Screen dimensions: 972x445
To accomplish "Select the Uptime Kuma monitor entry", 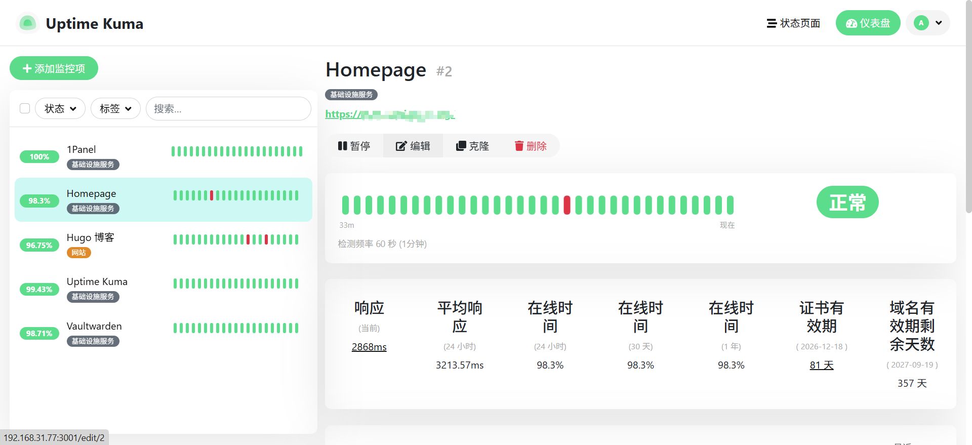I will (x=164, y=289).
